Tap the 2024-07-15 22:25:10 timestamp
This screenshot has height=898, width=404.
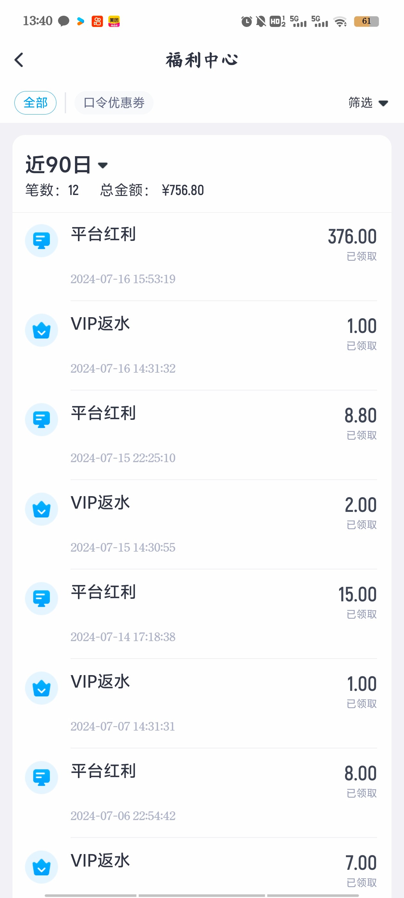pos(123,458)
